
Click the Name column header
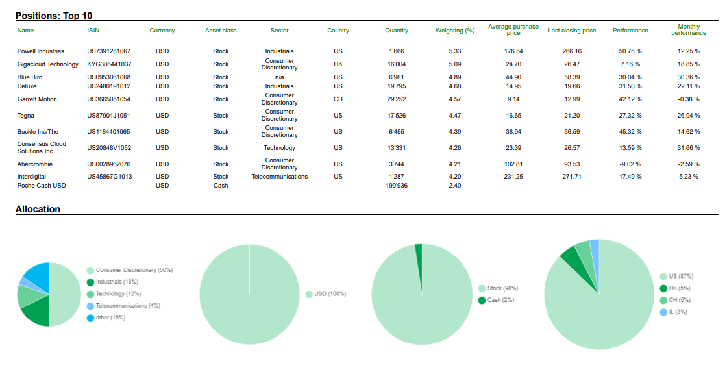coord(25,31)
